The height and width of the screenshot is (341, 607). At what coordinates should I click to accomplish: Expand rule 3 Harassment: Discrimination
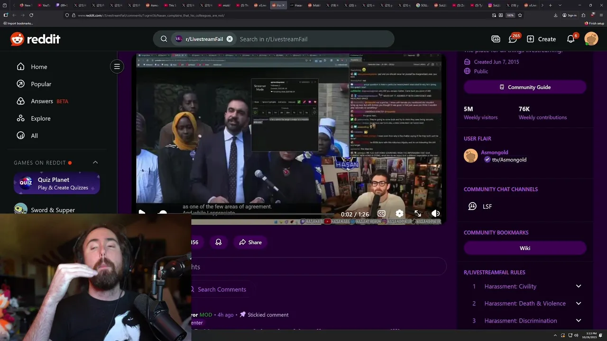coord(525,321)
